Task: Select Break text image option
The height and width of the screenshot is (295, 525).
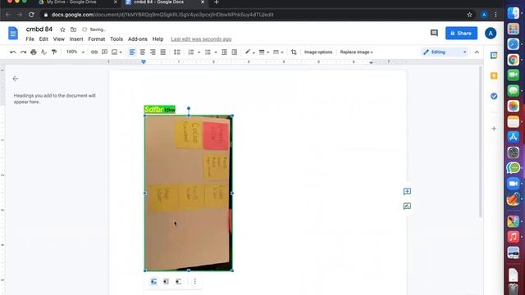Action: pyautogui.click(x=179, y=282)
